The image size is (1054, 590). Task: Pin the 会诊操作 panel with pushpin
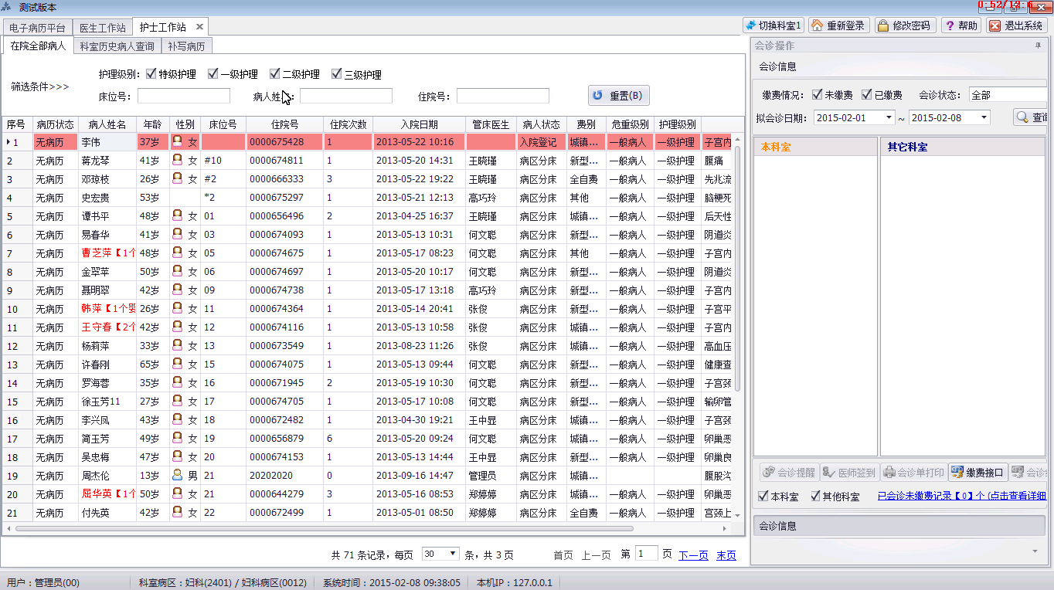pos(1038,46)
